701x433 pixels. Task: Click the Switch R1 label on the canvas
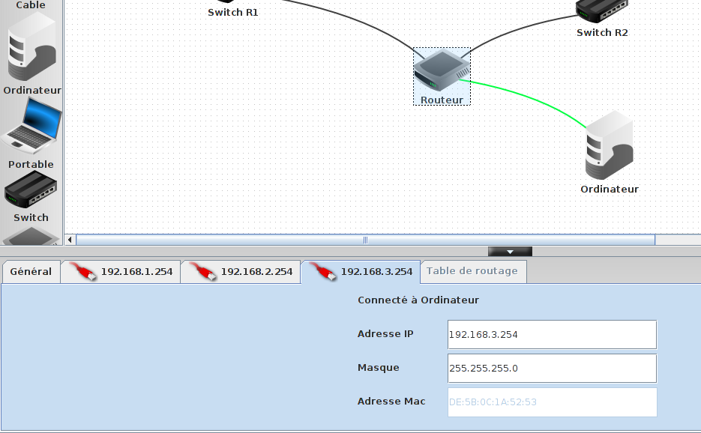233,13
